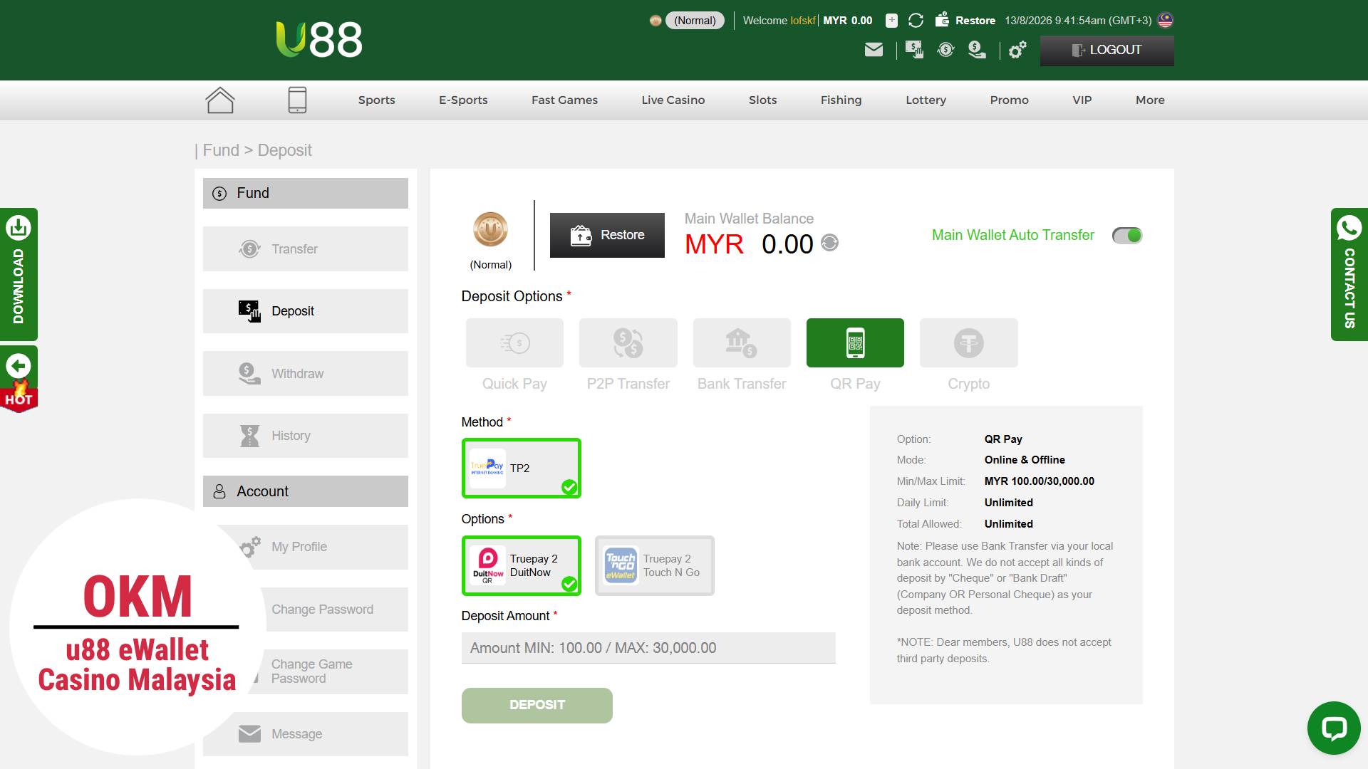Click the bronze VIP level coin icon
This screenshot has width=1368, height=769.
click(490, 229)
